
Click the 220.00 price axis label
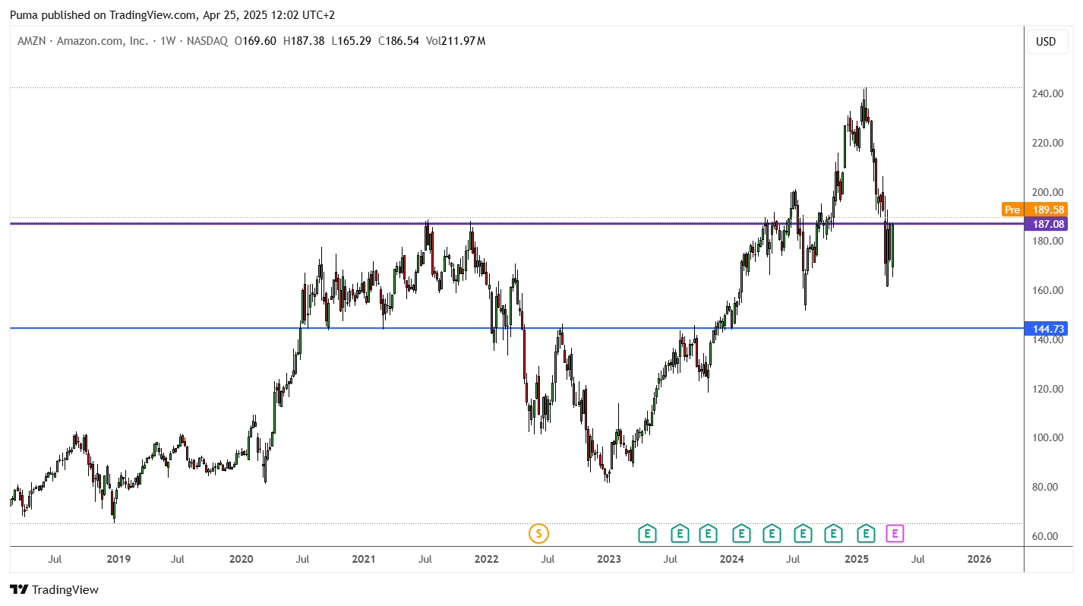point(1046,143)
